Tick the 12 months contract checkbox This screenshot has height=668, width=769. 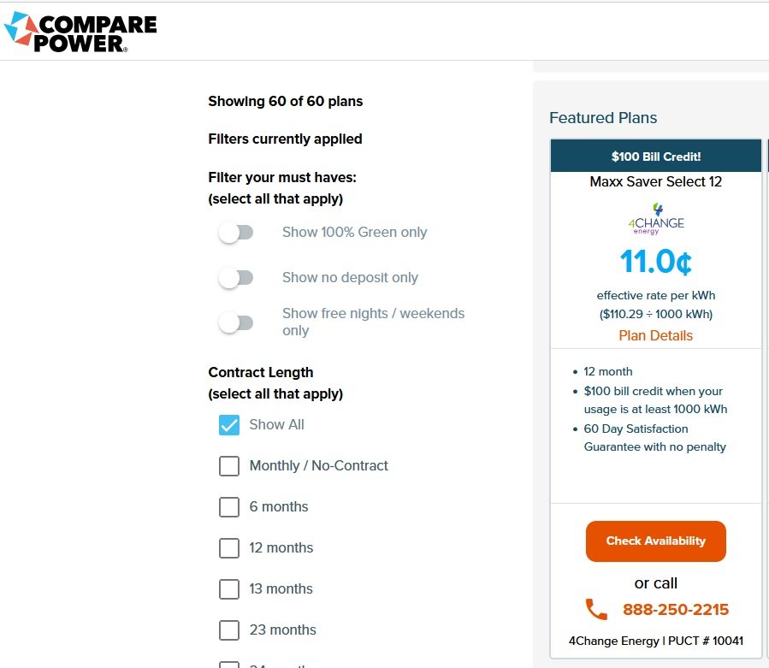(229, 548)
